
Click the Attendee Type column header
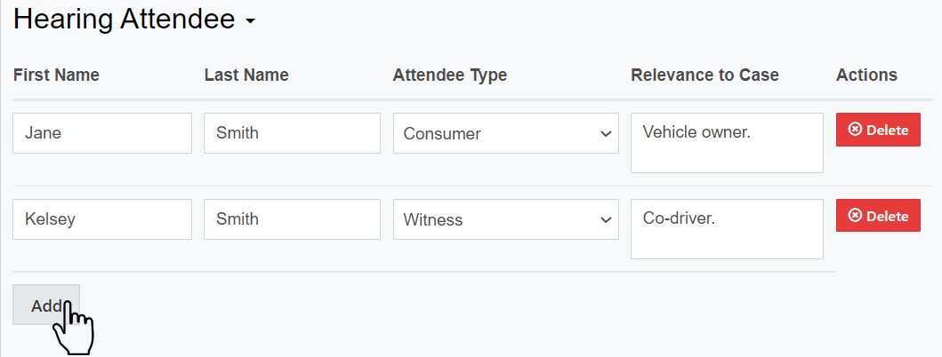tap(449, 75)
